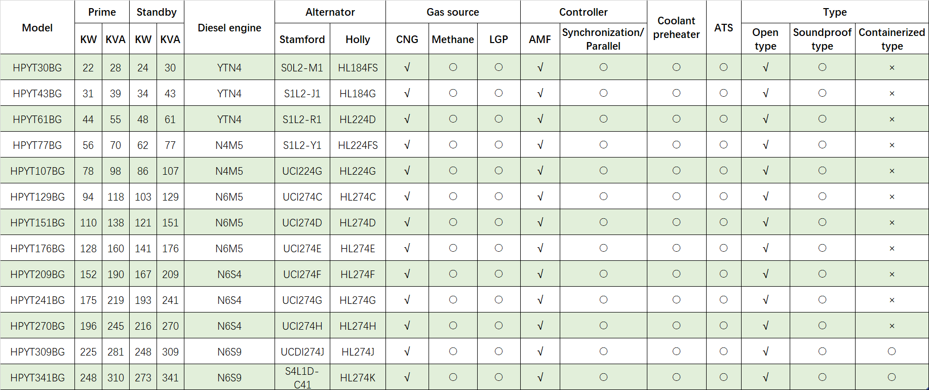Select the S4L1D-C41 alternator cell

coord(302,378)
